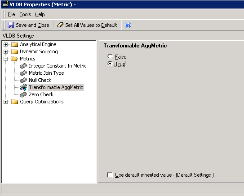The width and height of the screenshot is (244, 196).
Task: Select the True radio button
Action: (110, 64)
